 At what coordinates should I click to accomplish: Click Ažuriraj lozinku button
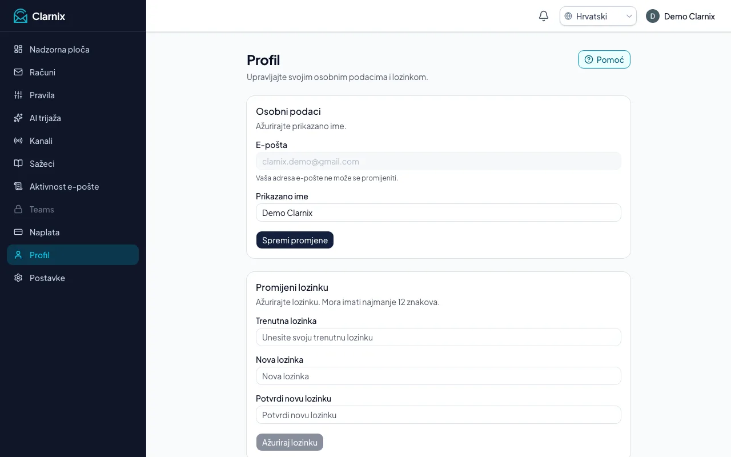[290, 442]
